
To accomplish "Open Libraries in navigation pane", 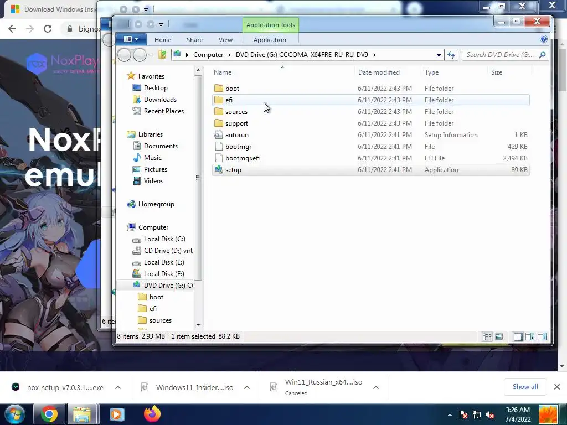I will click(x=151, y=134).
